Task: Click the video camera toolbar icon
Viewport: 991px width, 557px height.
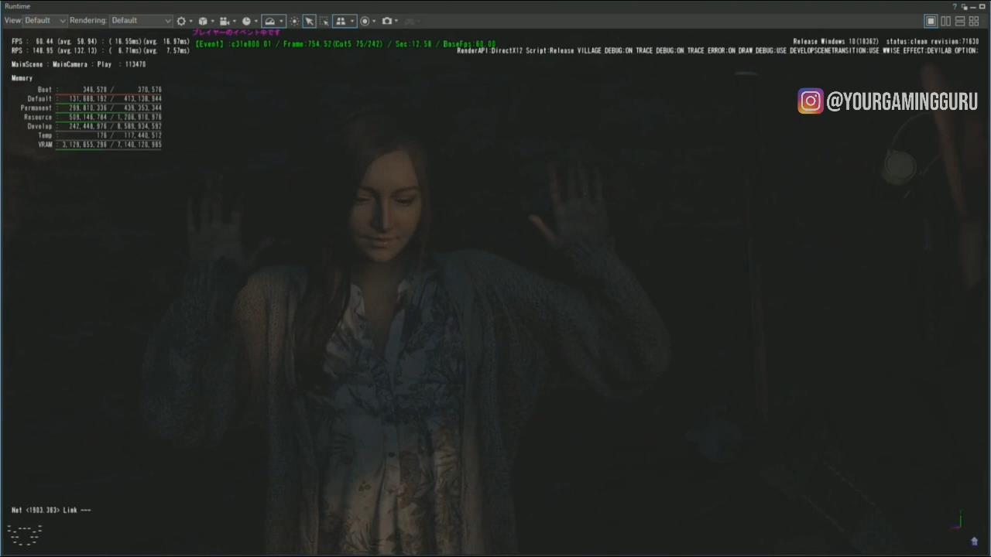Action: coord(225,21)
